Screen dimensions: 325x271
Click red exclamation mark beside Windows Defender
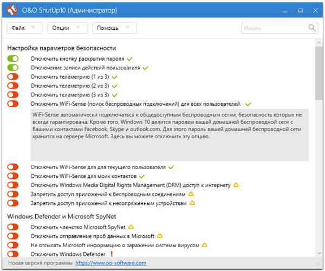[x=112, y=254]
